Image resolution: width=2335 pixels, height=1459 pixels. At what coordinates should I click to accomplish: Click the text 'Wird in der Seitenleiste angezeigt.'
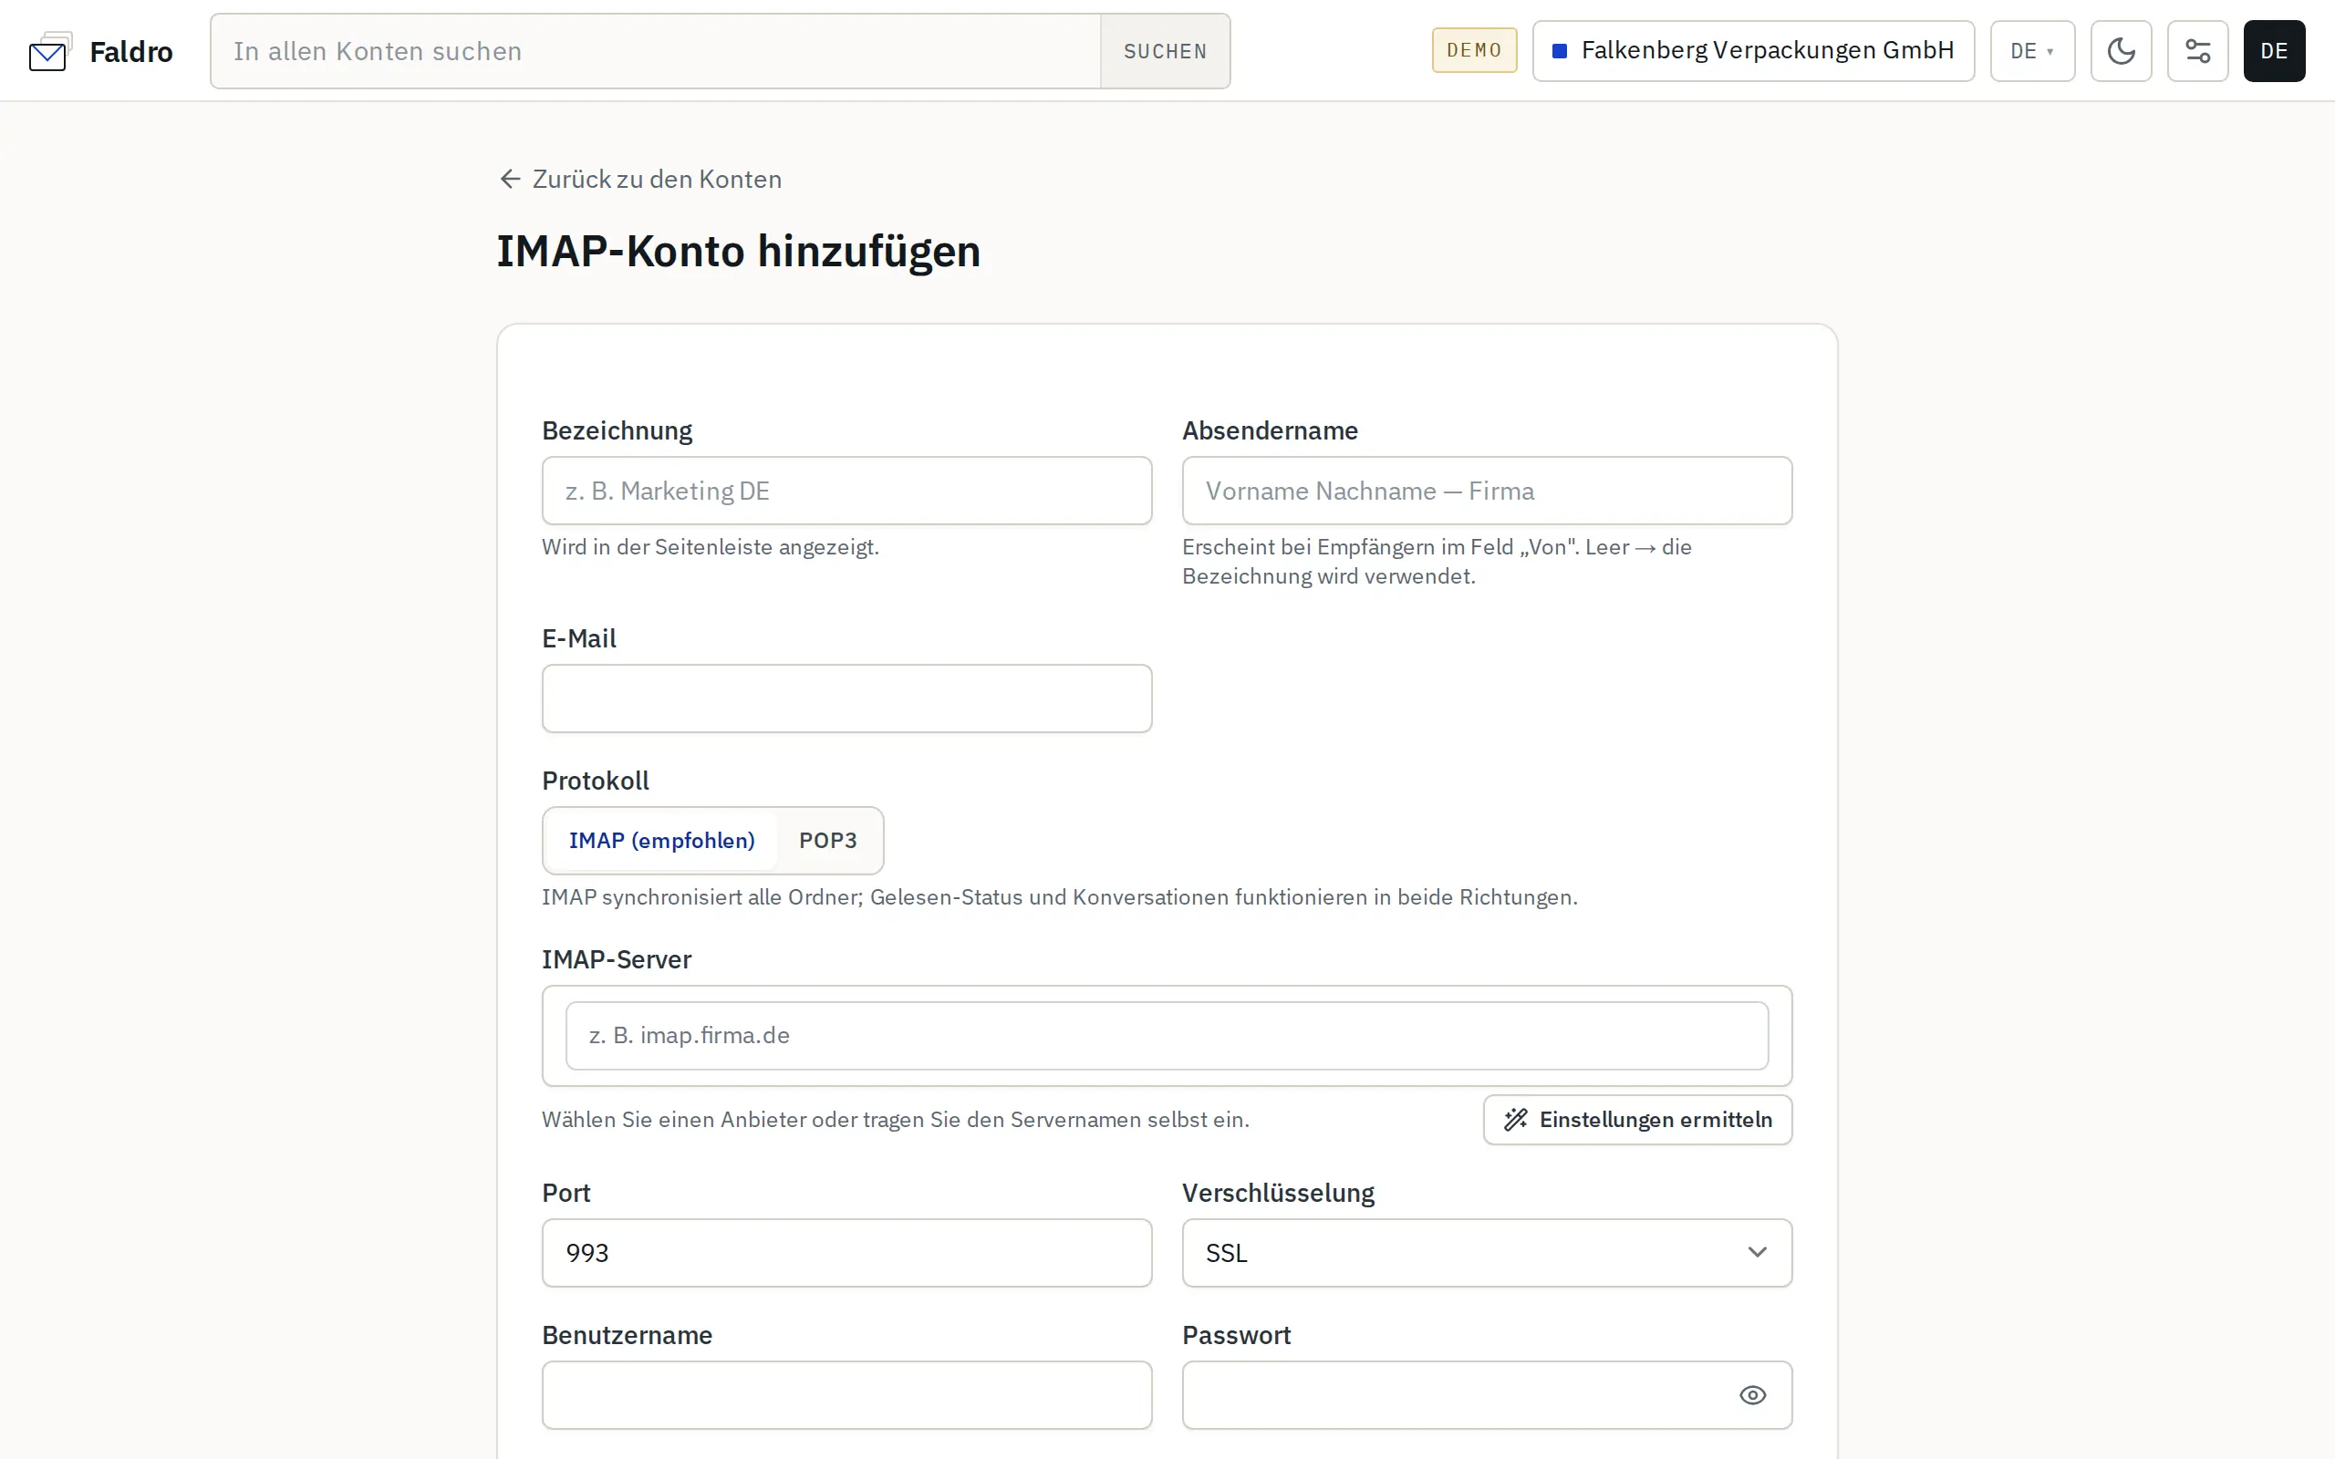point(711,547)
